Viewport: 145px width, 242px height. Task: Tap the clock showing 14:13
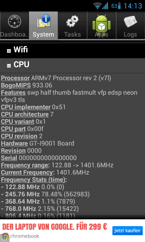133,6
